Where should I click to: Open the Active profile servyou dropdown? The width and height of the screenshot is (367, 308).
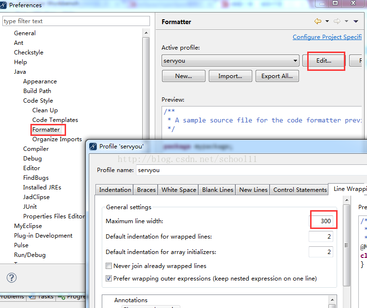pos(231,61)
